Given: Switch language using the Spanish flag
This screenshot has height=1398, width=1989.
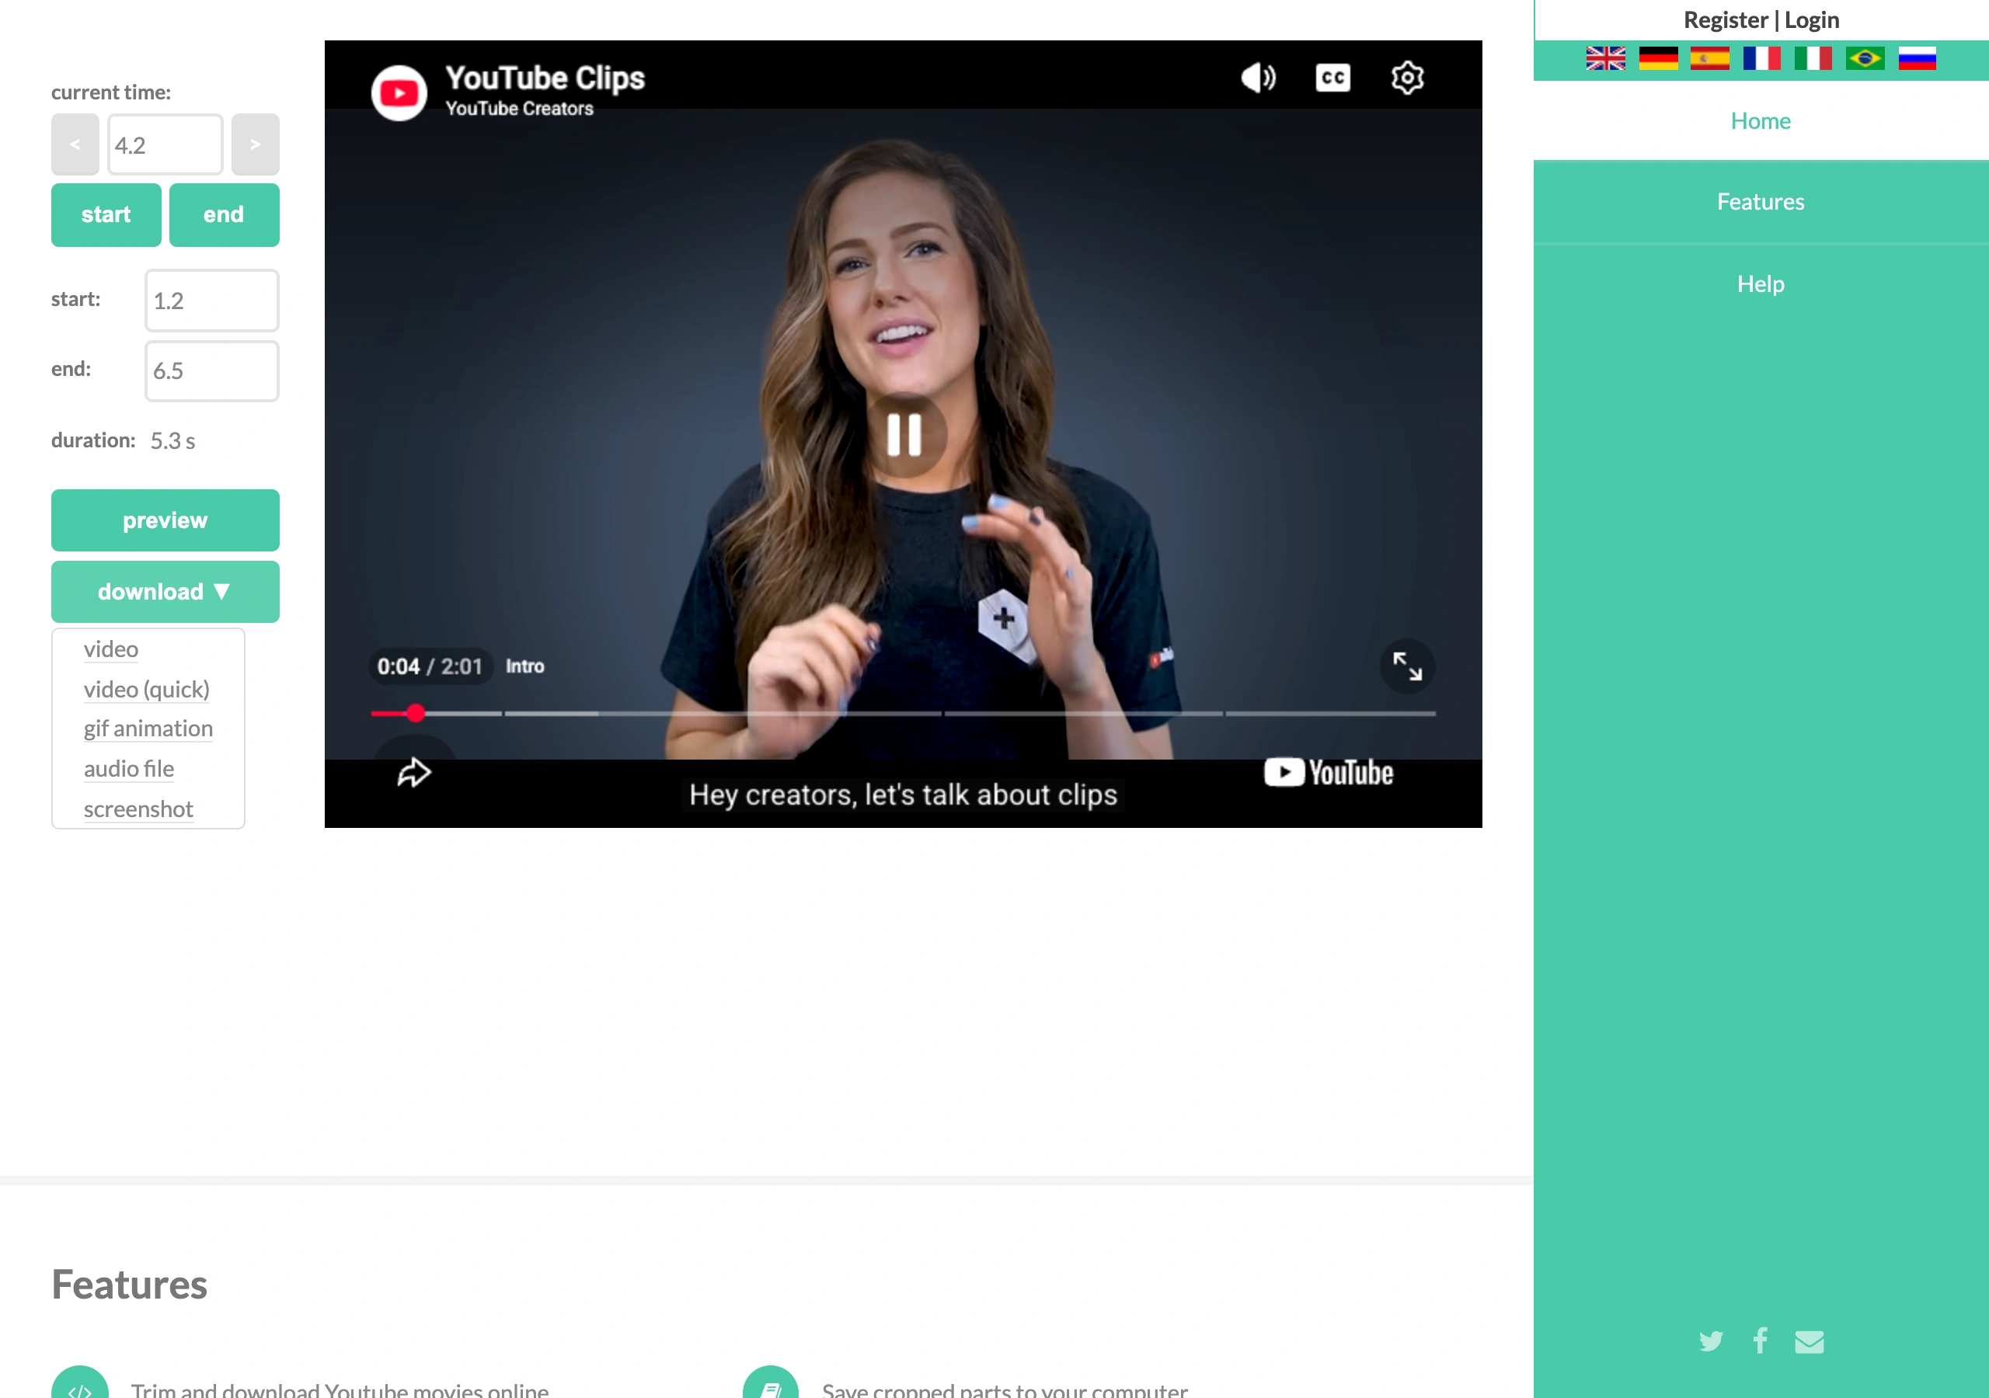Looking at the screenshot, I should pyautogui.click(x=1709, y=58).
